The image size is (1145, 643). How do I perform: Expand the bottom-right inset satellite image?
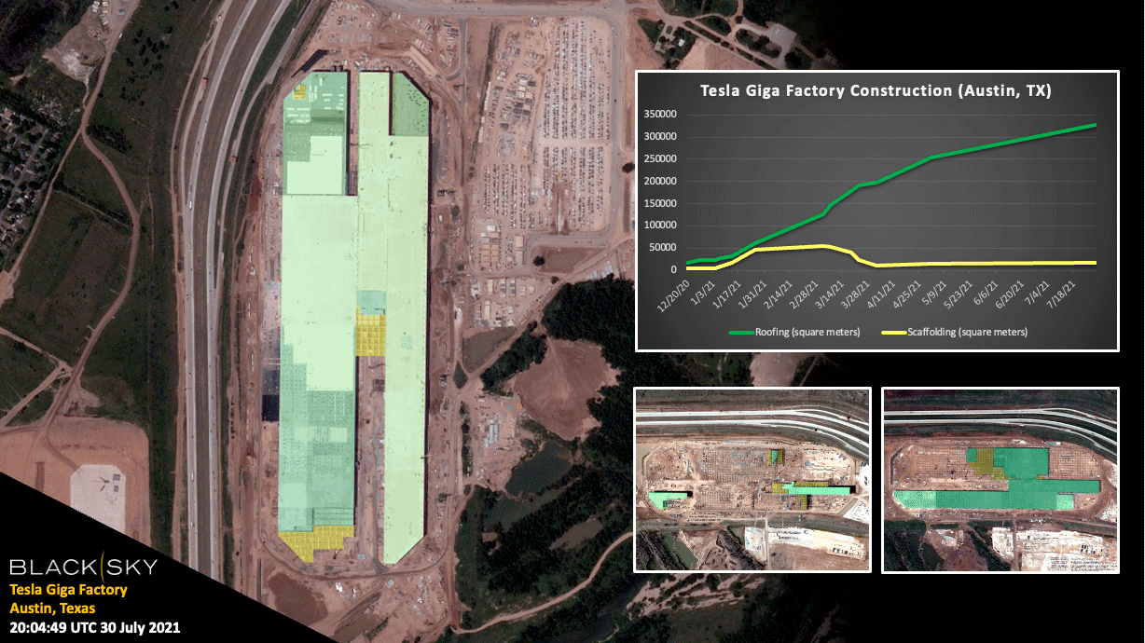pos(999,477)
